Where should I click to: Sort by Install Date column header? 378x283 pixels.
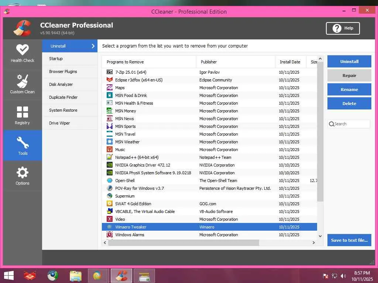[291, 62]
